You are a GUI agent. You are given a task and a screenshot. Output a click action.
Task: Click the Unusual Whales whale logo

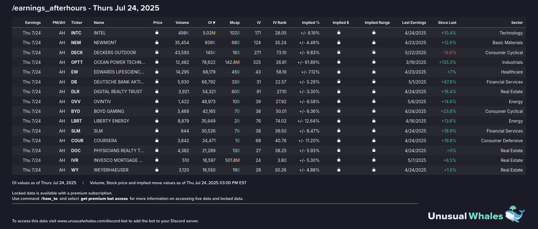(515, 215)
